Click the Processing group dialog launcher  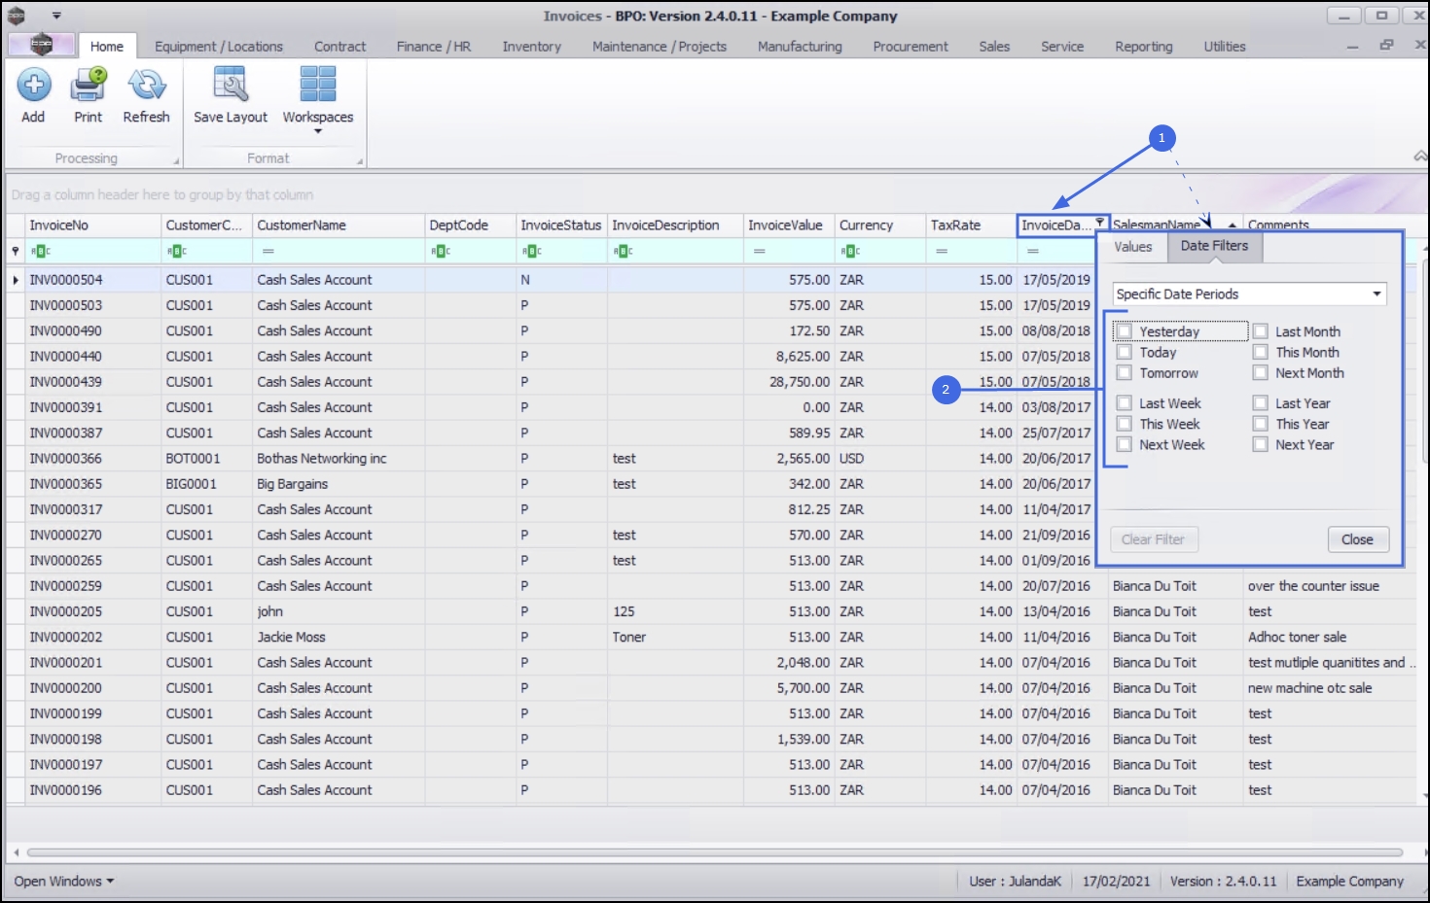[176, 160]
